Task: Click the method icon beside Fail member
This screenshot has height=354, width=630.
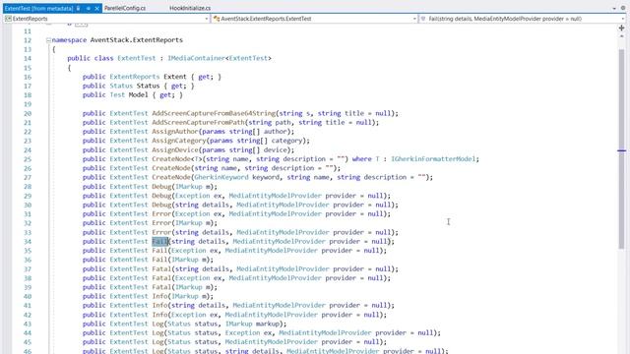Action: pos(423,19)
